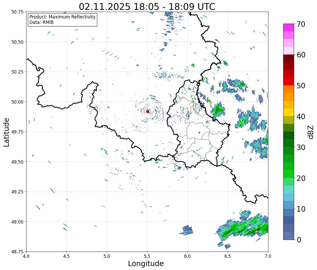Click the 5.0 longitude tick label
Viewport: 317px width, 270px height.
[x=107, y=256]
